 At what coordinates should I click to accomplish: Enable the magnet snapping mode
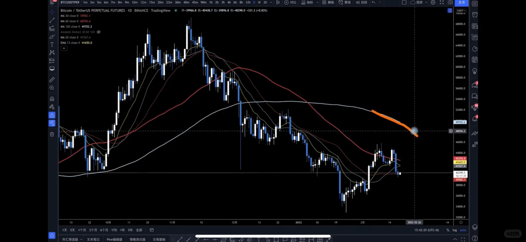[52, 99]
